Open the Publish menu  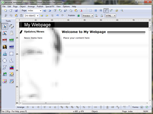(40, 6)
